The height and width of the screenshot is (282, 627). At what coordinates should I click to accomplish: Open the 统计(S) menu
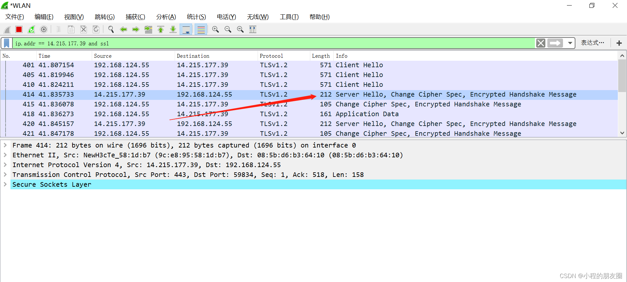[197, 17]
